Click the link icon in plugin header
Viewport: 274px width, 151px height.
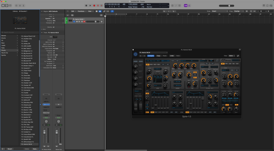238,56
